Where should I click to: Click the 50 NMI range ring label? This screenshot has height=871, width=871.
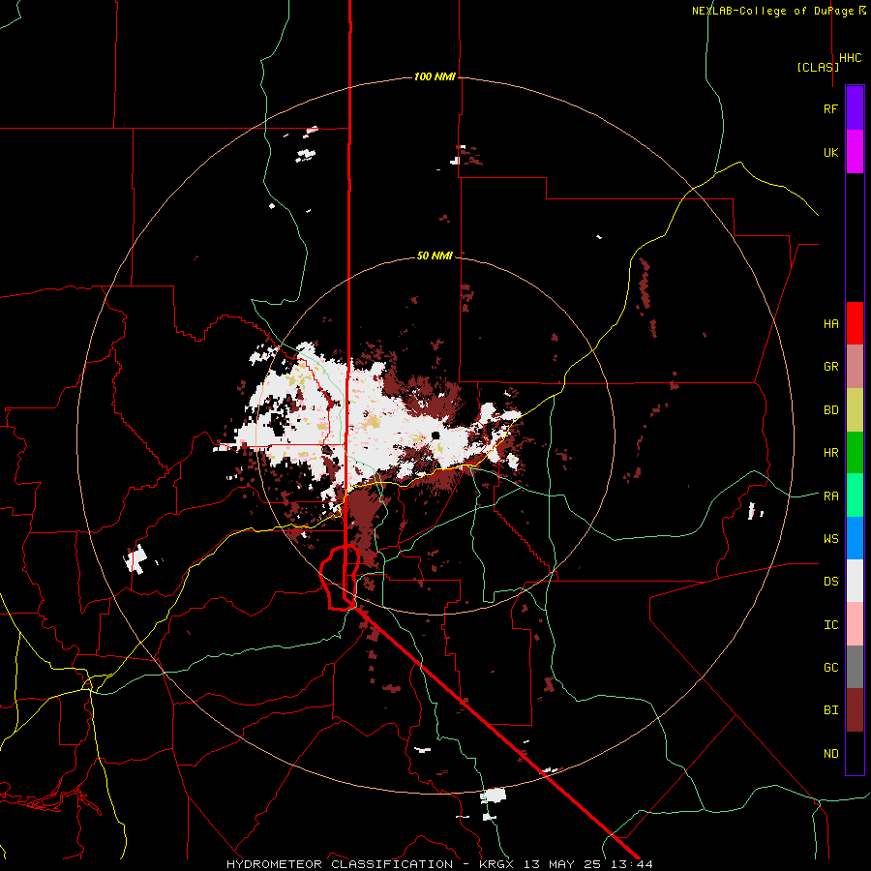tap(435, 255)
